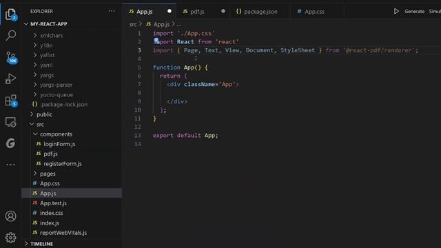Image resolution: width=441 pixels, height=248 pixels.
Task: Open Source Control view with 10K badge
Action: pyautogui.click(x=11, y=58)
